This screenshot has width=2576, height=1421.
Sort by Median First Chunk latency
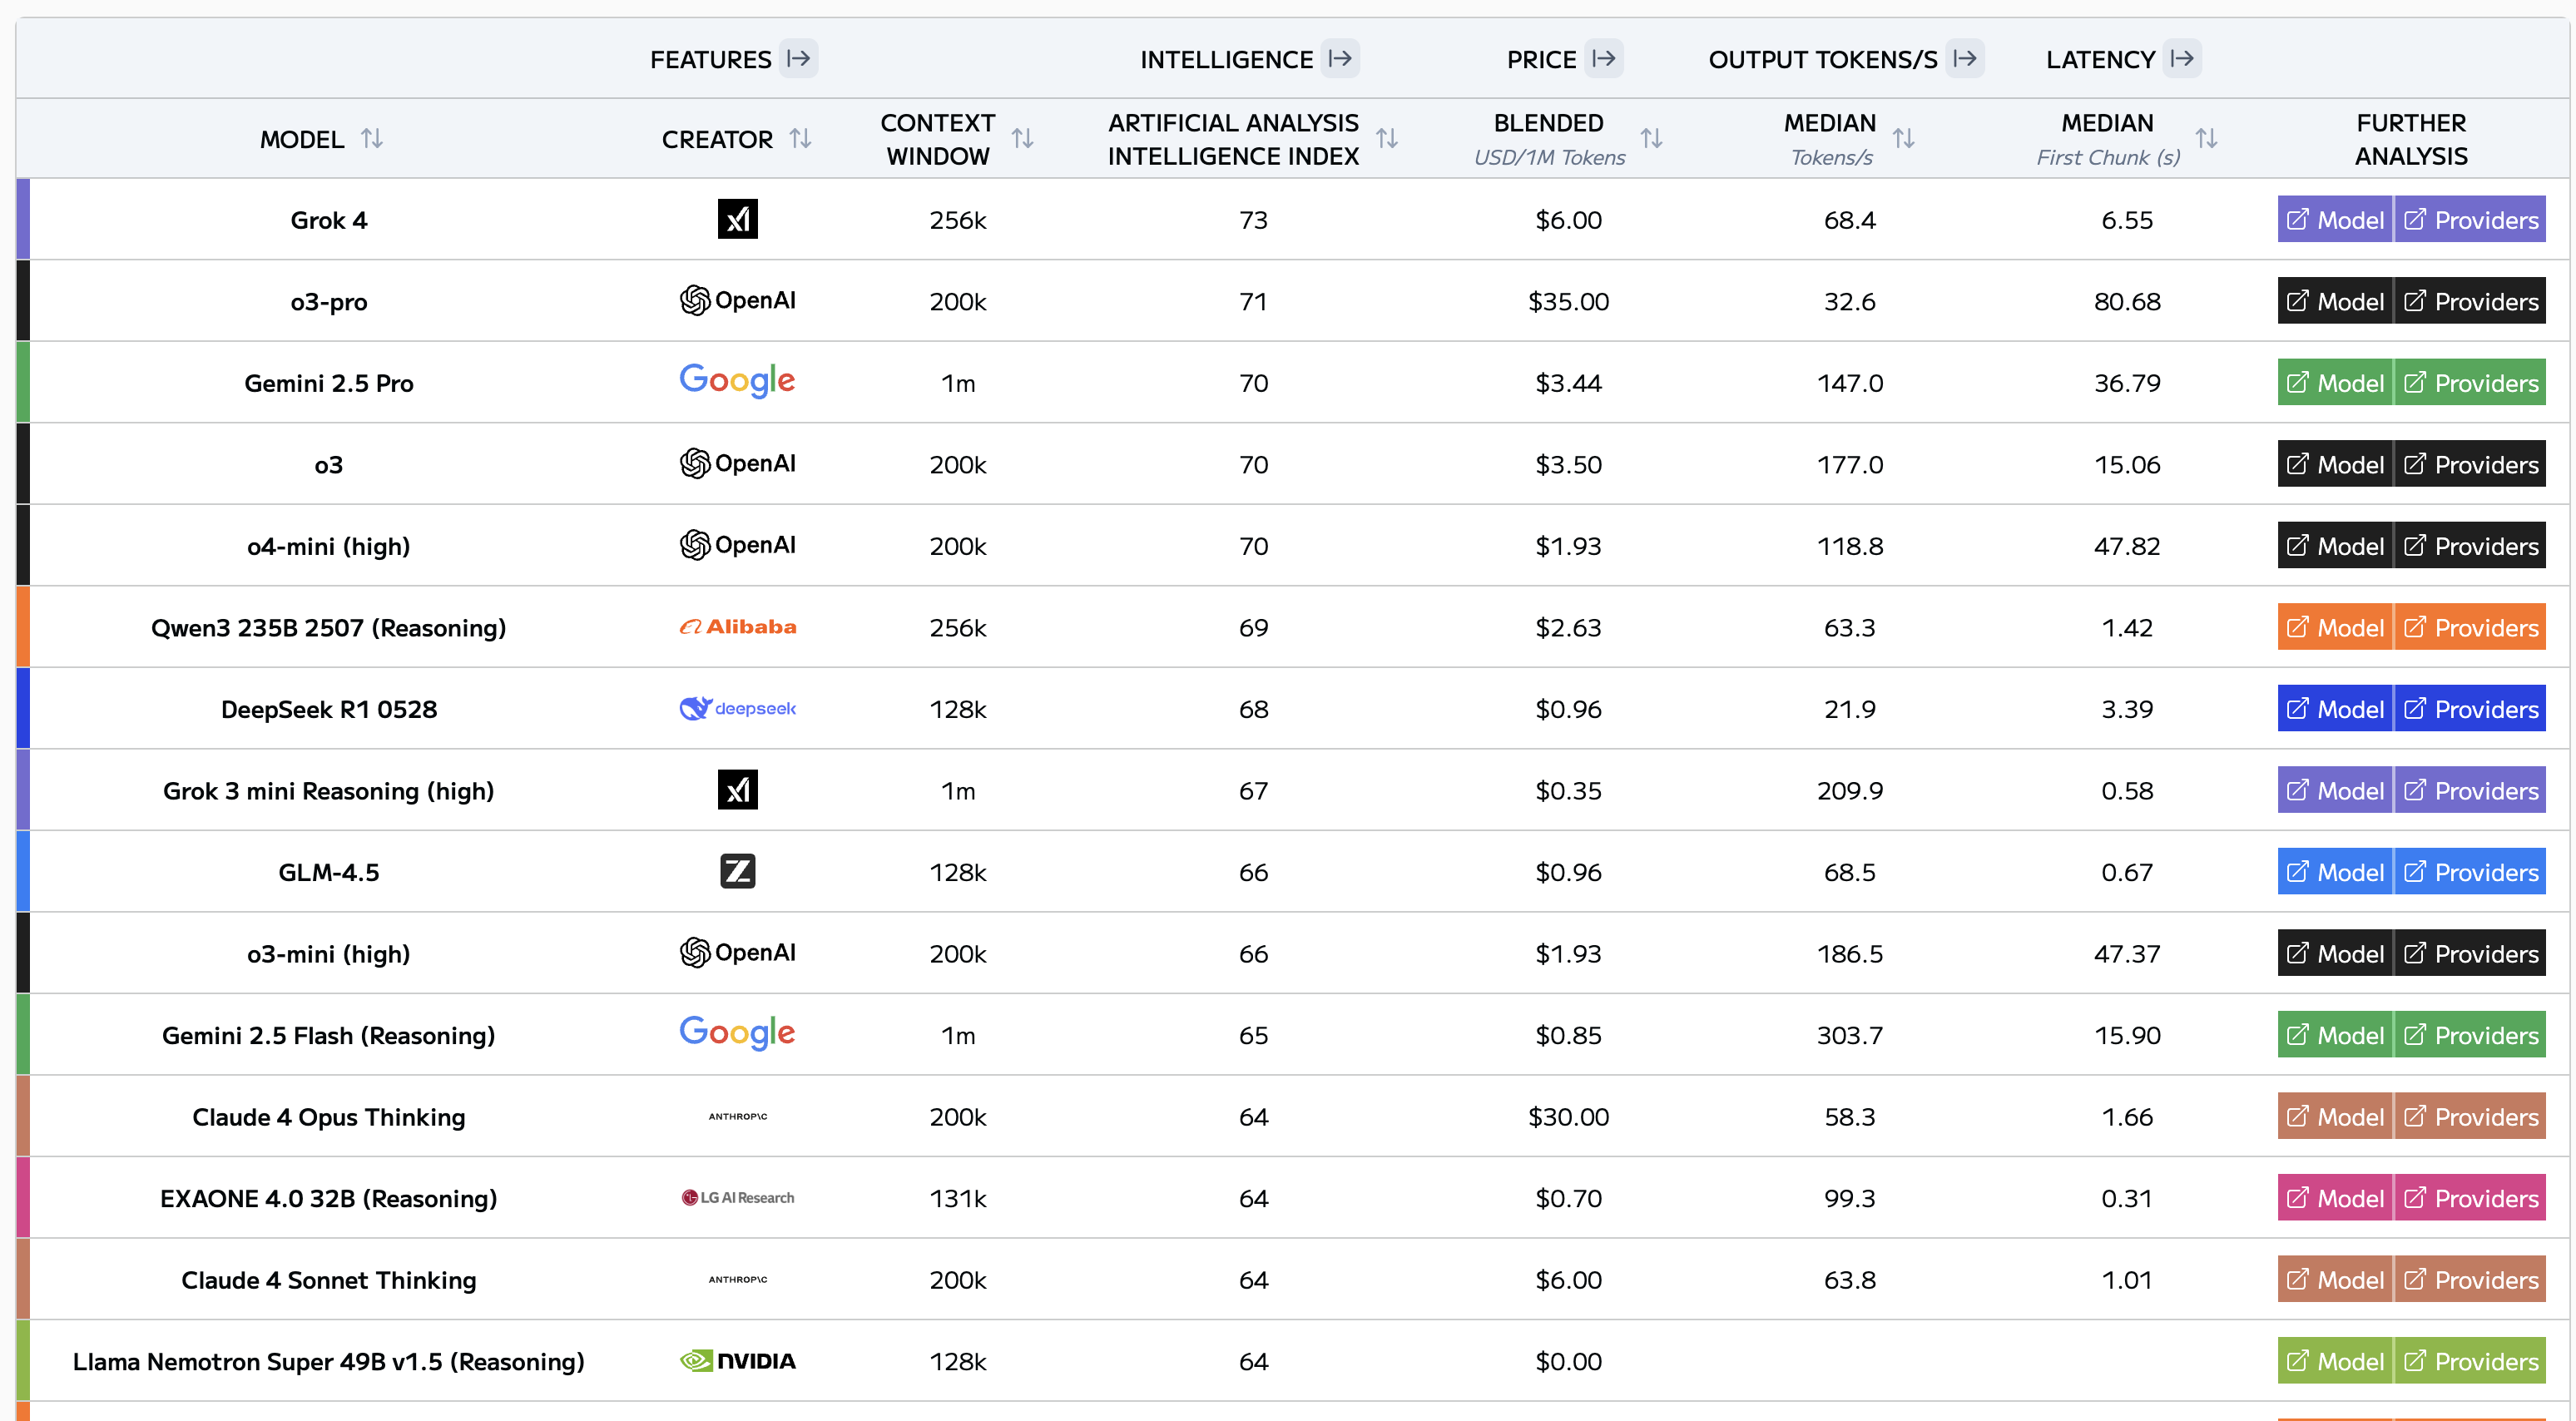point(2206,138)
